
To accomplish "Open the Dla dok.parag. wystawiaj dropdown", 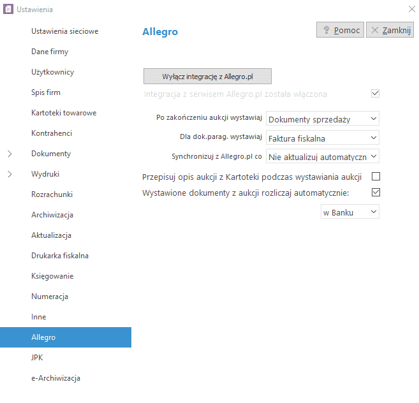I will coord(323,138).
